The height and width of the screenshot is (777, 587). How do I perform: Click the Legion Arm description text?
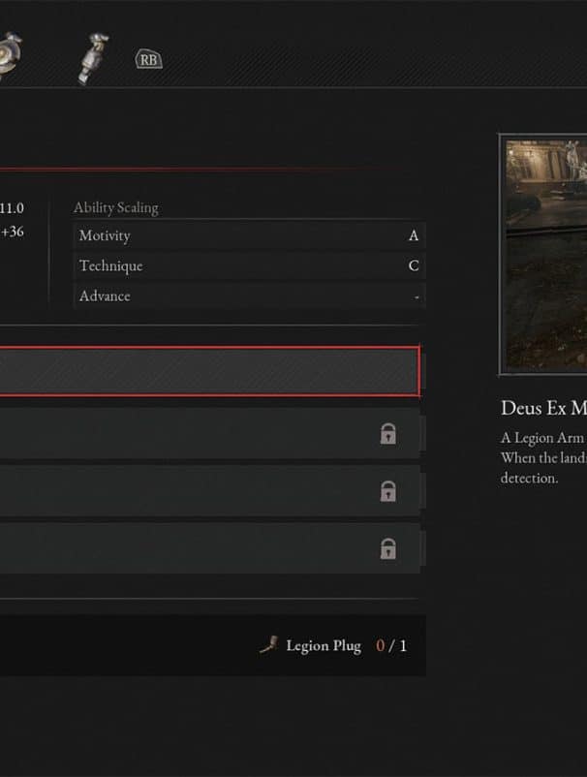[544, 458]
